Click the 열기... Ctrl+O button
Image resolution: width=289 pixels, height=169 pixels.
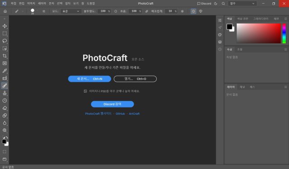pos(135,79)
